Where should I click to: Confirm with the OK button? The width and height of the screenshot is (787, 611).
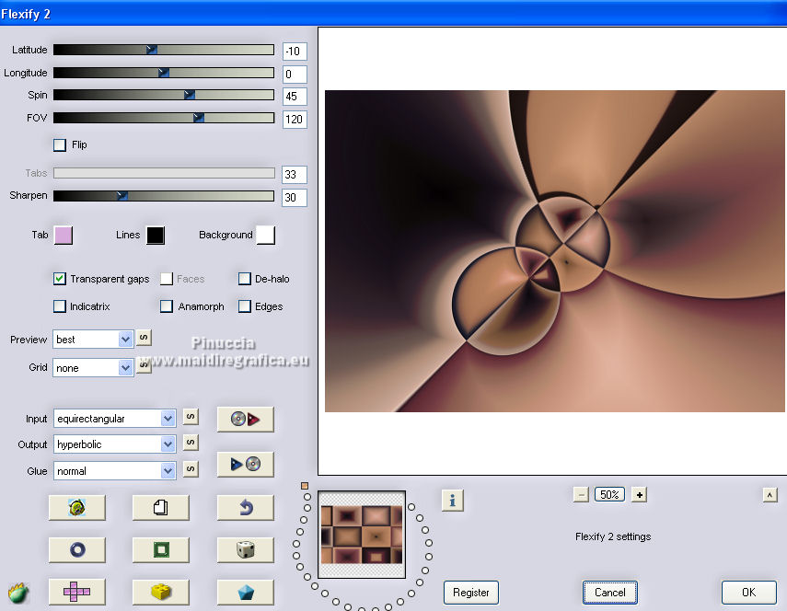pos(748,593)
